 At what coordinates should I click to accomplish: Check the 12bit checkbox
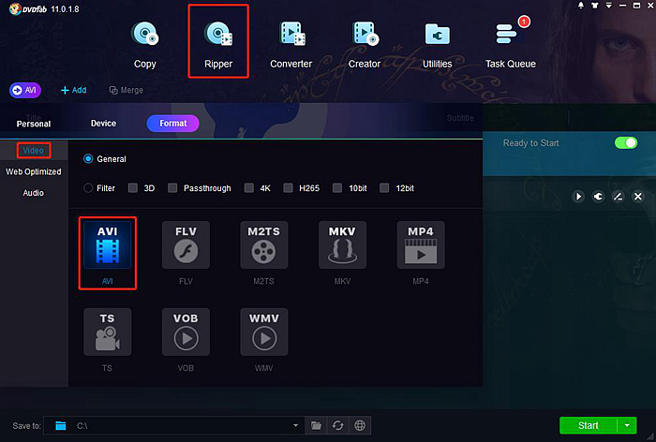tap(384, 188)
